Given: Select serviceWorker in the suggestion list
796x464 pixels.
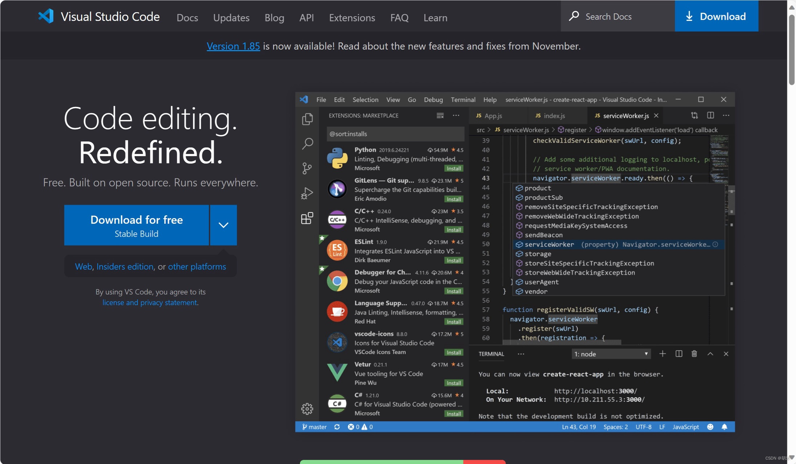Looking at the screenshot, I should pos(619,244).
